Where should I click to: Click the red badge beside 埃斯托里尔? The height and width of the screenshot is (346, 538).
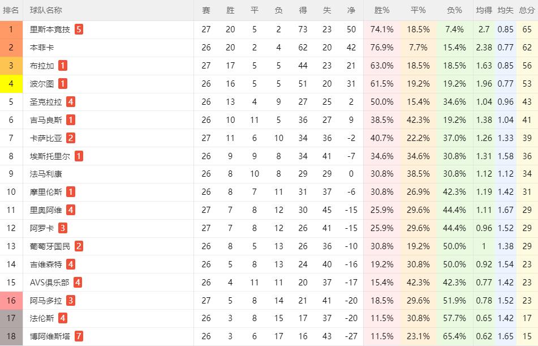(x=79, y=156)
